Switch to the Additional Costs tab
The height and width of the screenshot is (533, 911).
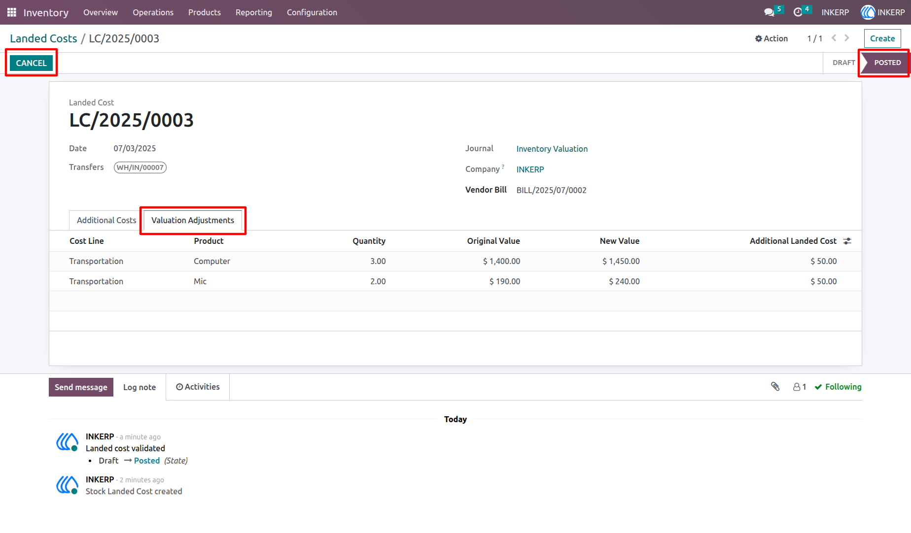106,220
